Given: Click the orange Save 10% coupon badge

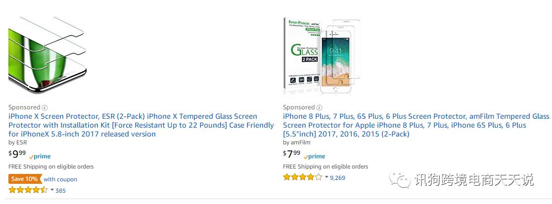Looking at the screenshot, I should [x=24, y=179].
